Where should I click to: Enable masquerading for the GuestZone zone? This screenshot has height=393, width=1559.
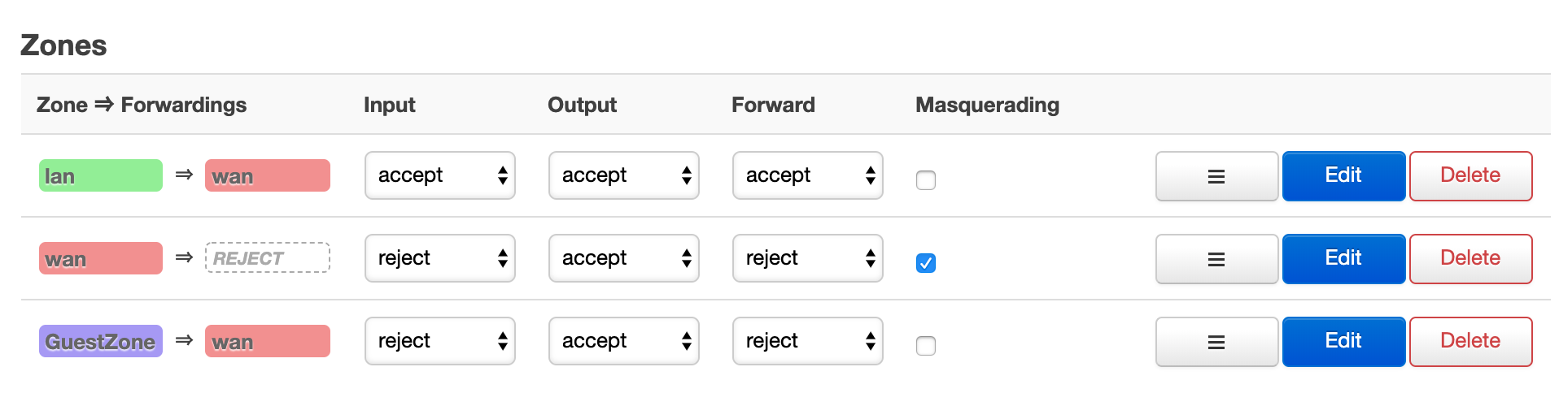point(926,346)
